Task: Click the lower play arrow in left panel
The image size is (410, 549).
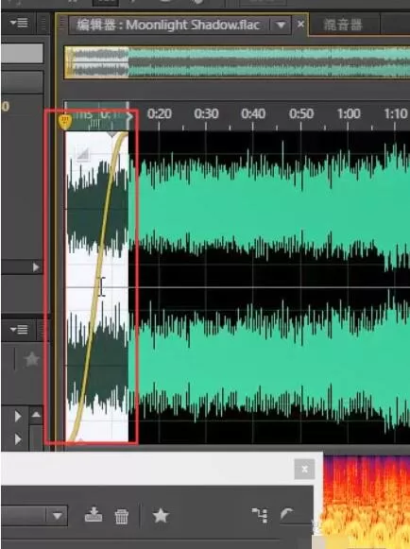Action: (x=18, y=439)
